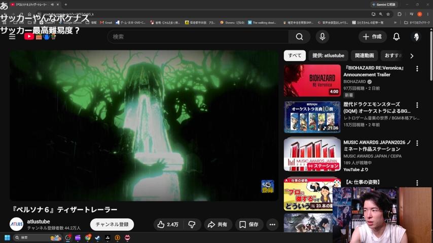Open the Gmail bookmark
The height and width of the screenshot is (243, 433).
106,23
